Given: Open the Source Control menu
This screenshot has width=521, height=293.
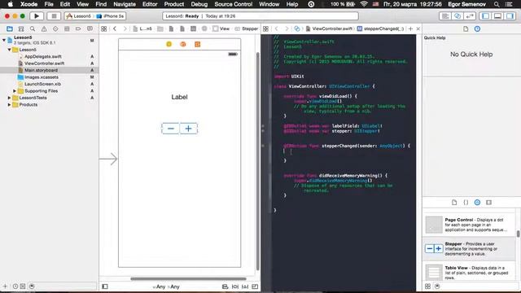Looking at the screenshot, I should 234,4.
